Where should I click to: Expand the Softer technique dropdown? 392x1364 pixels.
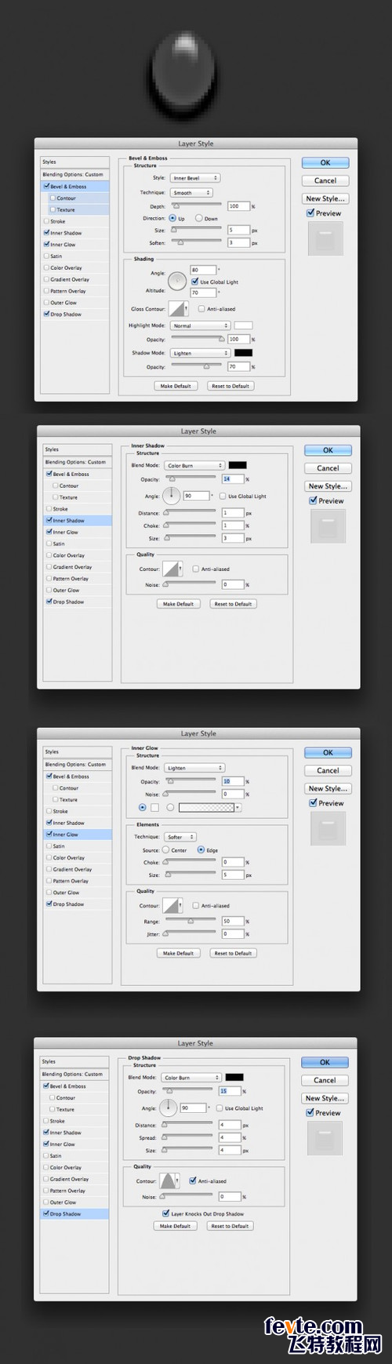(x=180, y=837)
